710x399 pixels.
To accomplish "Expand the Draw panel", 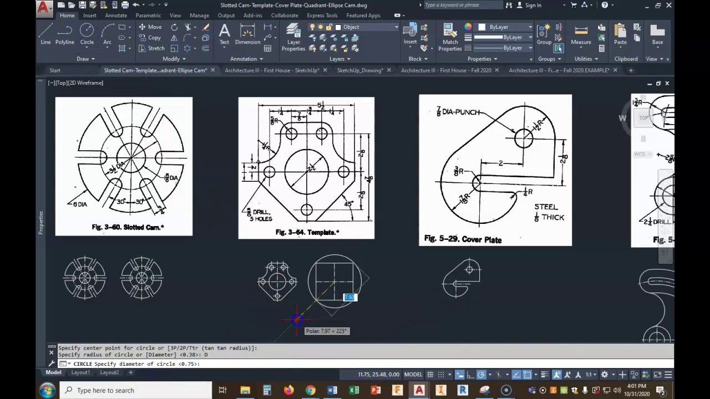I will 85,59.
